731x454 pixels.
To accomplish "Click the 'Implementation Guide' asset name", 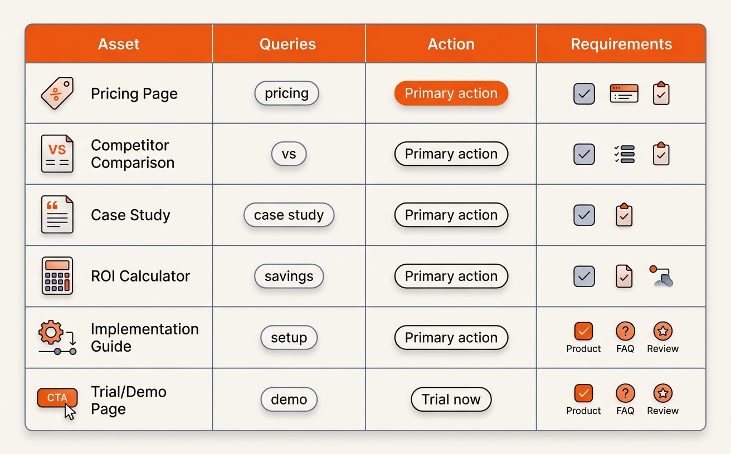I will click(x=145, y=338).
